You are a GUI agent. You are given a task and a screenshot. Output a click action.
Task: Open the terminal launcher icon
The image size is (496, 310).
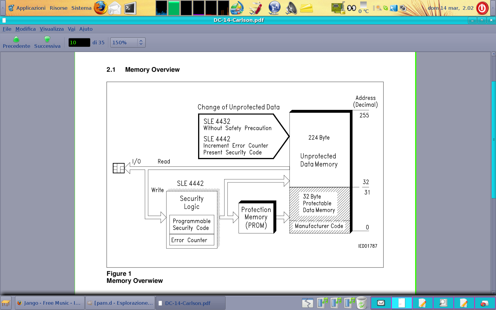click(x=130, y=8)
